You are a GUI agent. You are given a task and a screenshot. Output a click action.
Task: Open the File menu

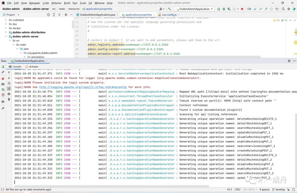pos(9,3)
